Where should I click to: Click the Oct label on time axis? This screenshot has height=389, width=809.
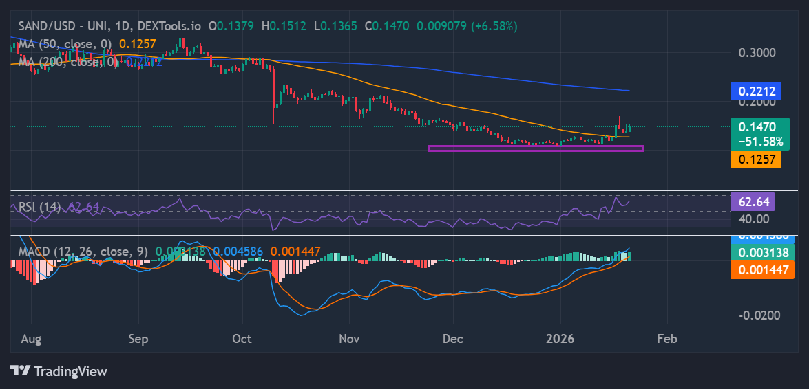(x=242, y=339)
